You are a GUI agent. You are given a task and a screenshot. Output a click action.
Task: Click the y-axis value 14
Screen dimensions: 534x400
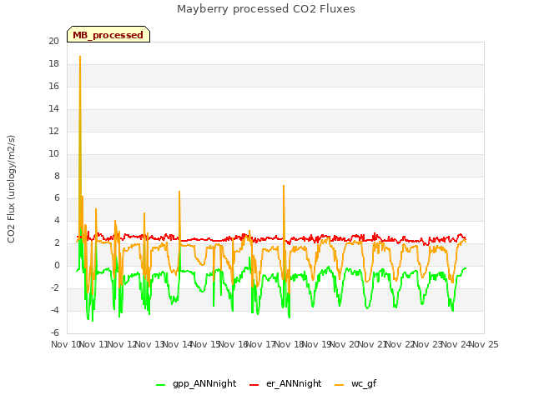(53, 108)
